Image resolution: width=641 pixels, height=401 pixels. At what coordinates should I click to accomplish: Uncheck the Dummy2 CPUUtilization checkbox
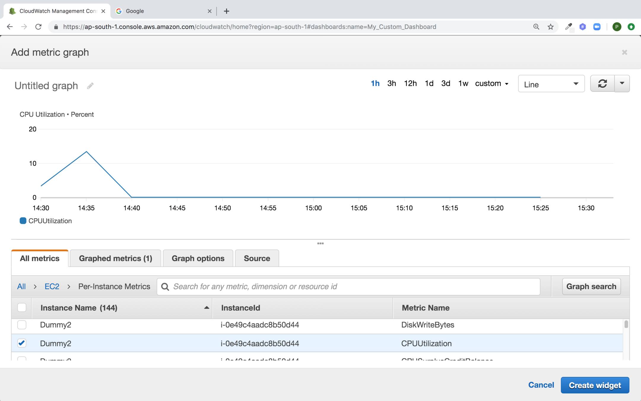(x=22, y=343)
